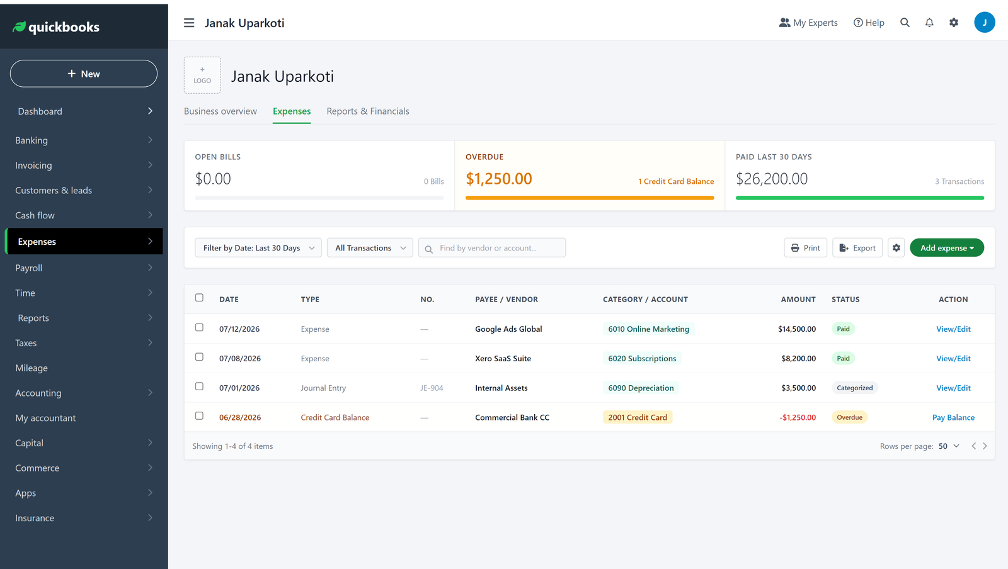Select all rows with the header checkbox

tap(199, 298)
